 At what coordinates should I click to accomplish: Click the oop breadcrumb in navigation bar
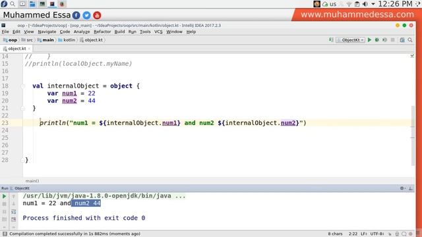click(10, 39)
